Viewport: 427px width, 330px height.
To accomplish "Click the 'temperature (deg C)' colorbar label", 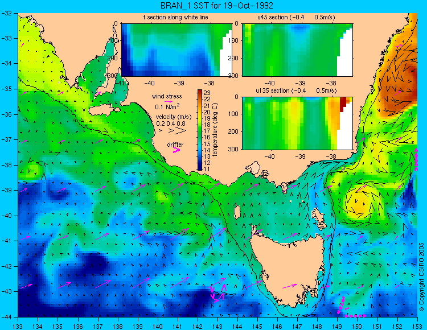I will coord(215,130).
